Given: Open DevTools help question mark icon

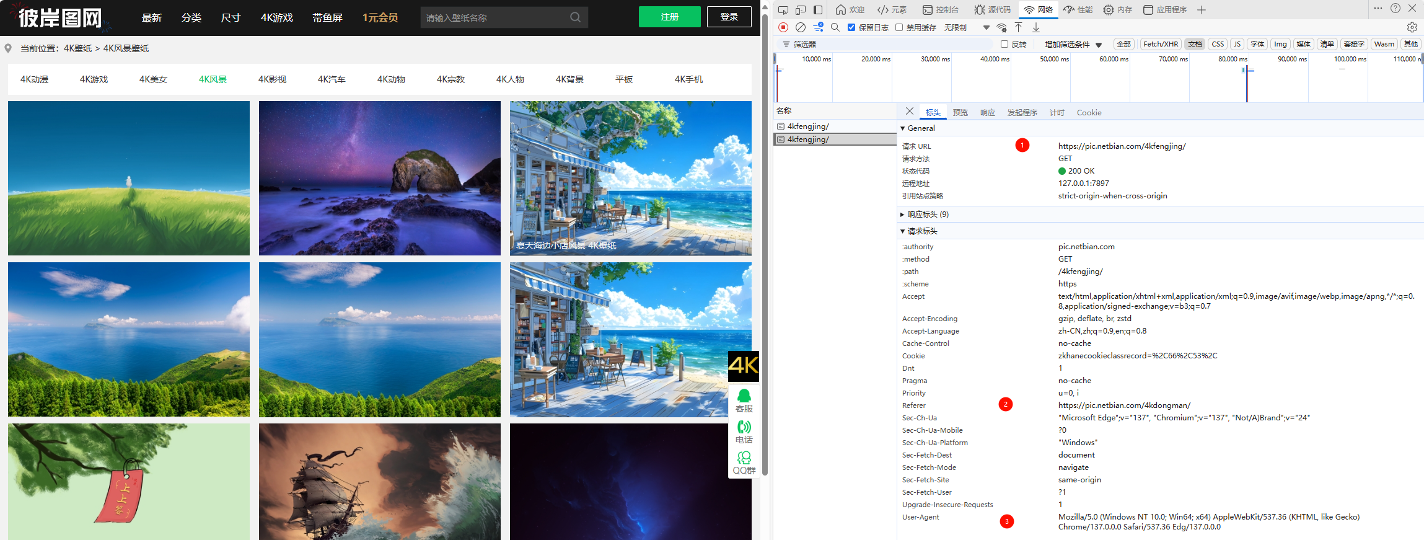Looking at the screenshot, I should (x=1395, y=8).
